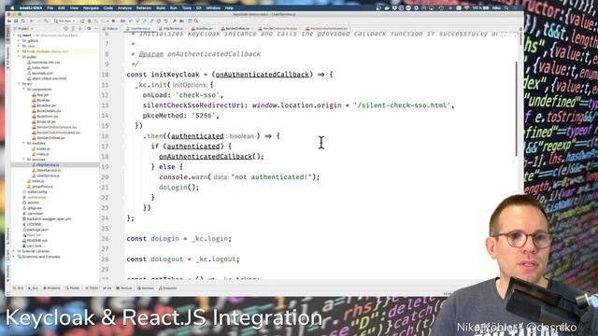Open the Git menu
The image size is (598, 336).
(x=199, y=7)
